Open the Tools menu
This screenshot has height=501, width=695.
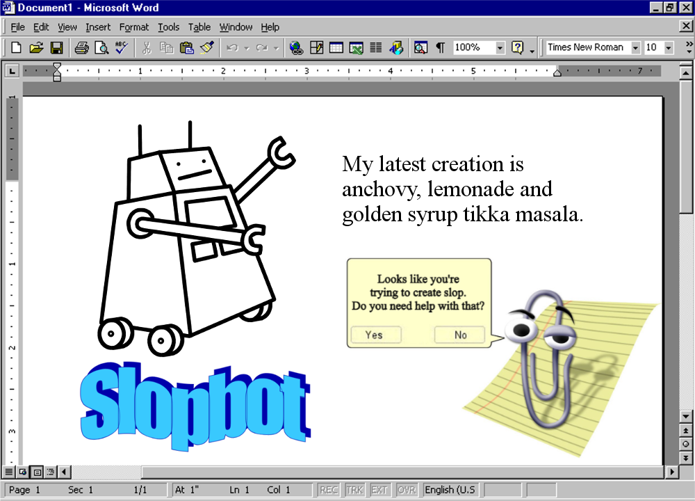[x=168, y=27]
